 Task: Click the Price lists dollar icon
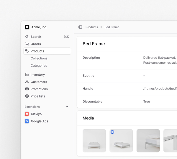(27, 96)
